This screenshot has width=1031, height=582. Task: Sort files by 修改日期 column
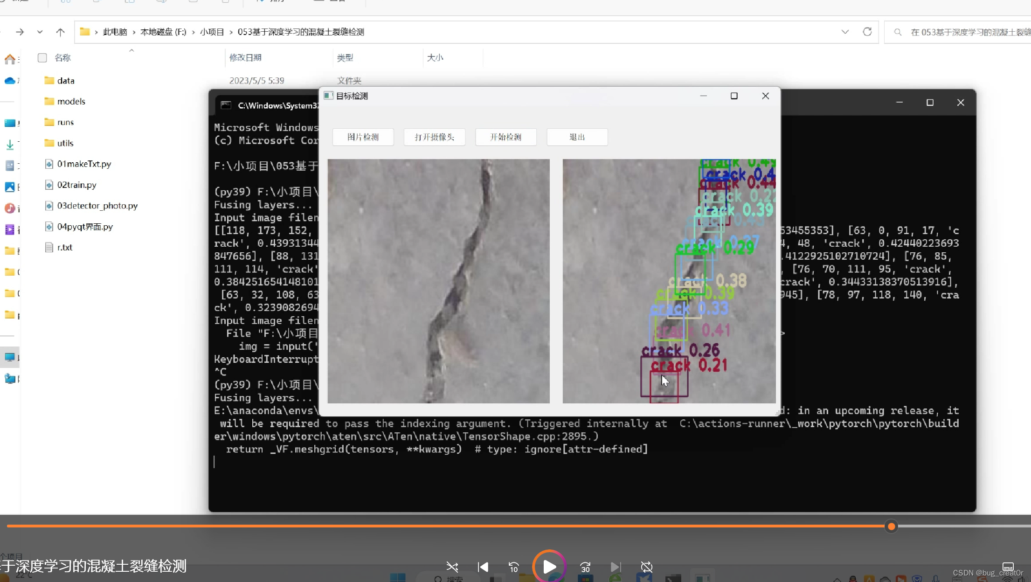(x=245, y=57)
